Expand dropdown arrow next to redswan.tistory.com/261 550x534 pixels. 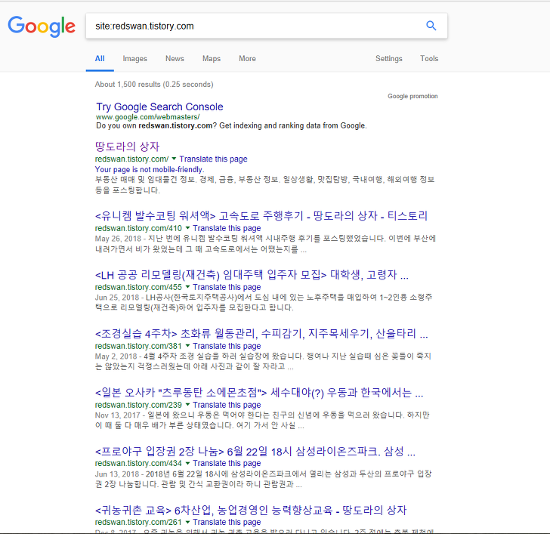(187, 522)
